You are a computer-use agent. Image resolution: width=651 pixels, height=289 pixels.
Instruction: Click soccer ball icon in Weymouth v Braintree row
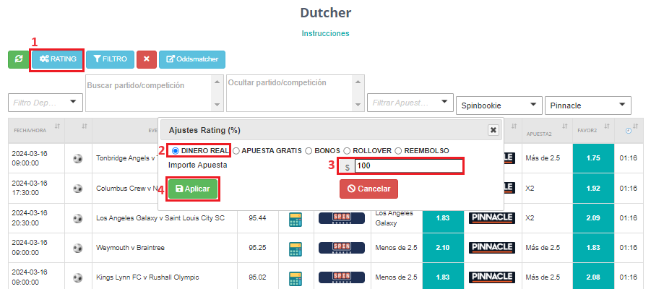click(x=77, y=248)
